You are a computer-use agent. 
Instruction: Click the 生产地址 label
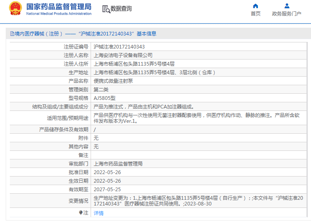tap(78, 73)
